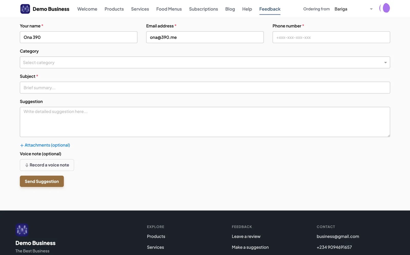Expand the Select category dropdown
The image size is (410, 255).
[x=205, y=62]
